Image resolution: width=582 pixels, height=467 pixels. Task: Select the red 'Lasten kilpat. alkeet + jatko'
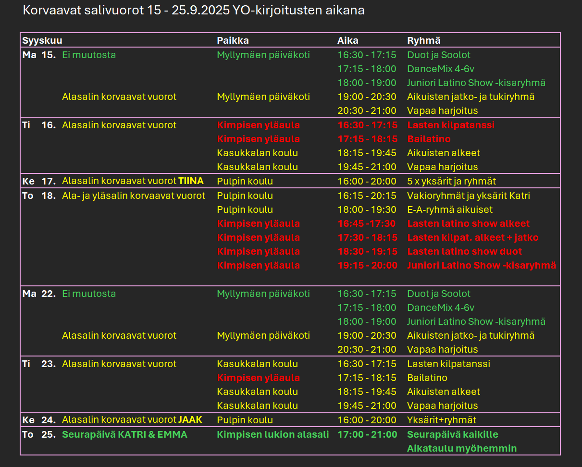click(x=473, y=237)
